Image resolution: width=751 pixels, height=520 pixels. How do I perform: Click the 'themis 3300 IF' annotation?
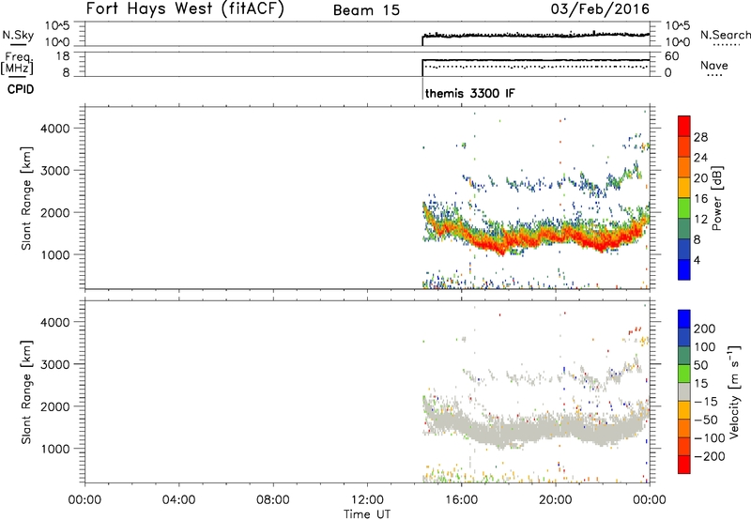pyautogui.click(x=470, y=93)
